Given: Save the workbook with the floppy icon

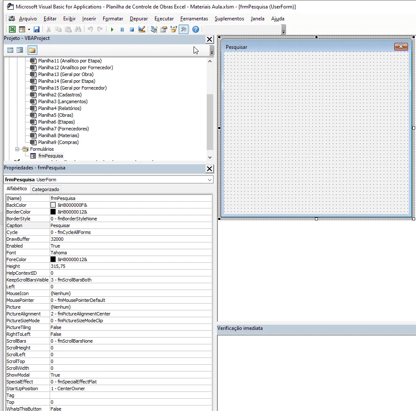Looking at the screenshot, I should (37, 29).
